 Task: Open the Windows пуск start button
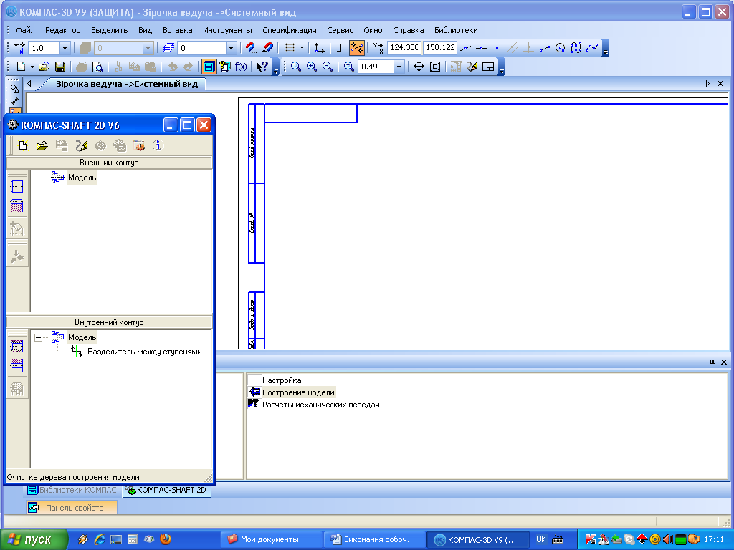tap(34, 539)
